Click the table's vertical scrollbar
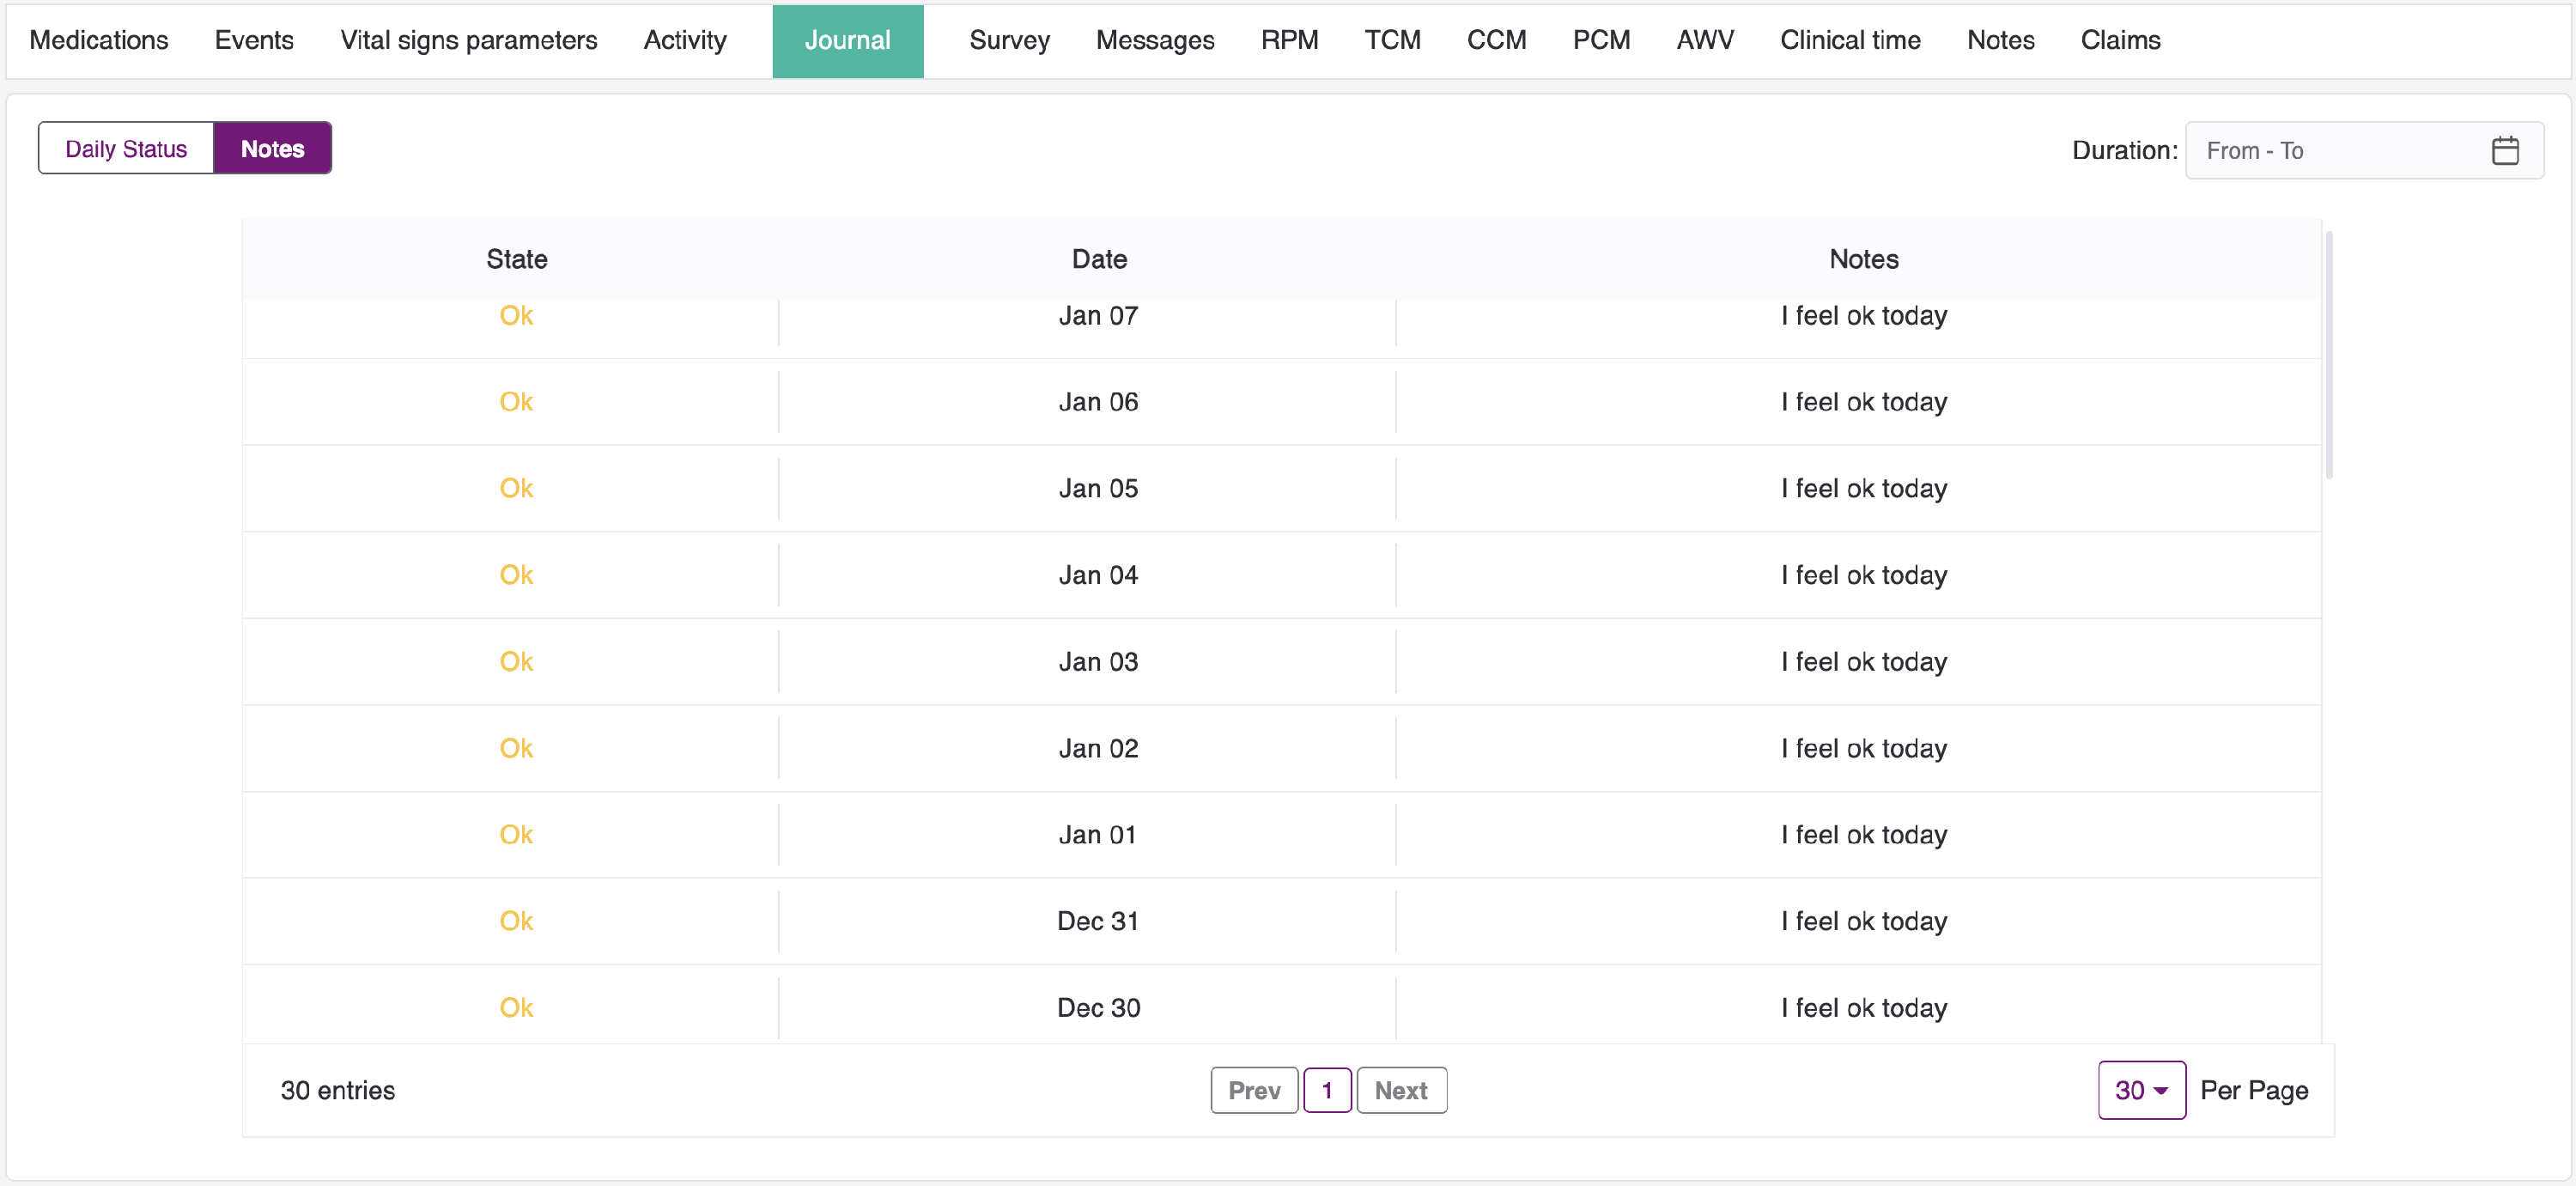Screen dimensions: 2576x1186 tap(2329, 355)
